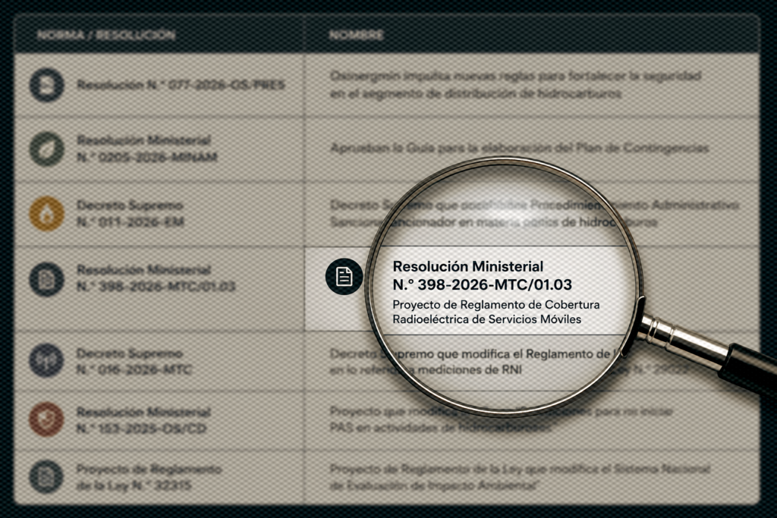Screen dimensions: 777x518
Task: Open Resolución Ministerial N.° 153-2025-OS/CD entry
Action: tap(143, 420)
